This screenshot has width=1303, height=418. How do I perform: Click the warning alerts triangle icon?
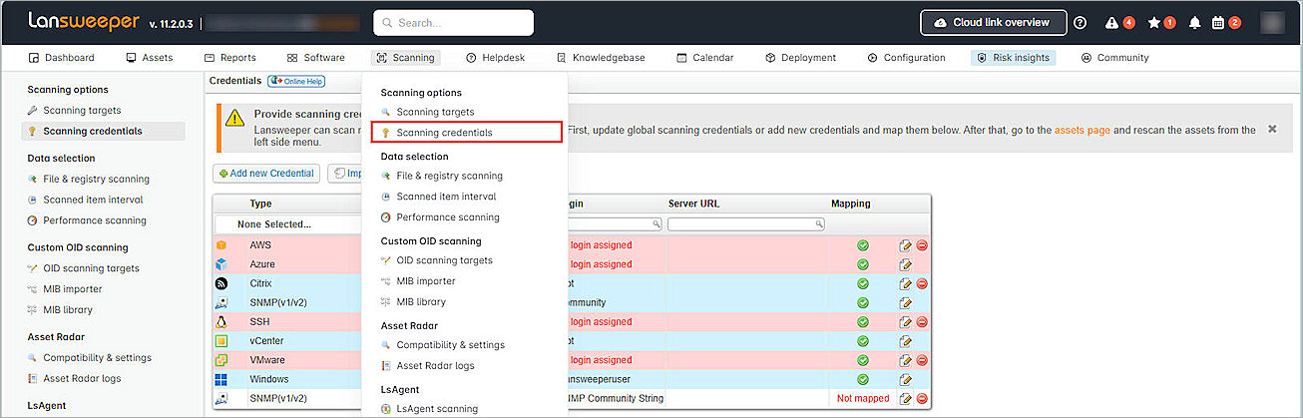click(1111, 23)
